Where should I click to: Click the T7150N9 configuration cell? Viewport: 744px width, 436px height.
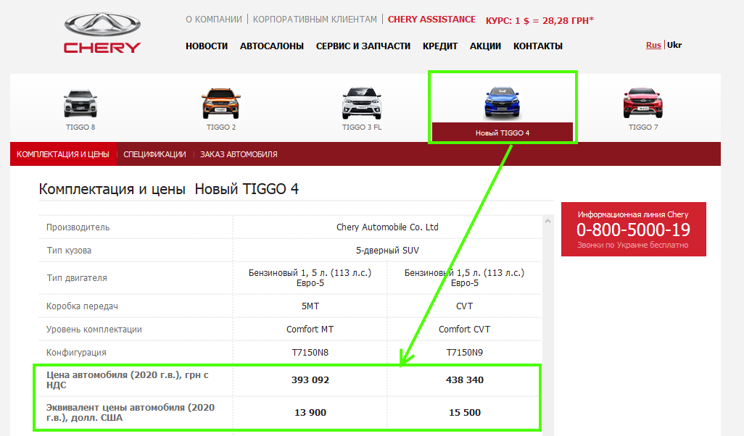point(464,352)
